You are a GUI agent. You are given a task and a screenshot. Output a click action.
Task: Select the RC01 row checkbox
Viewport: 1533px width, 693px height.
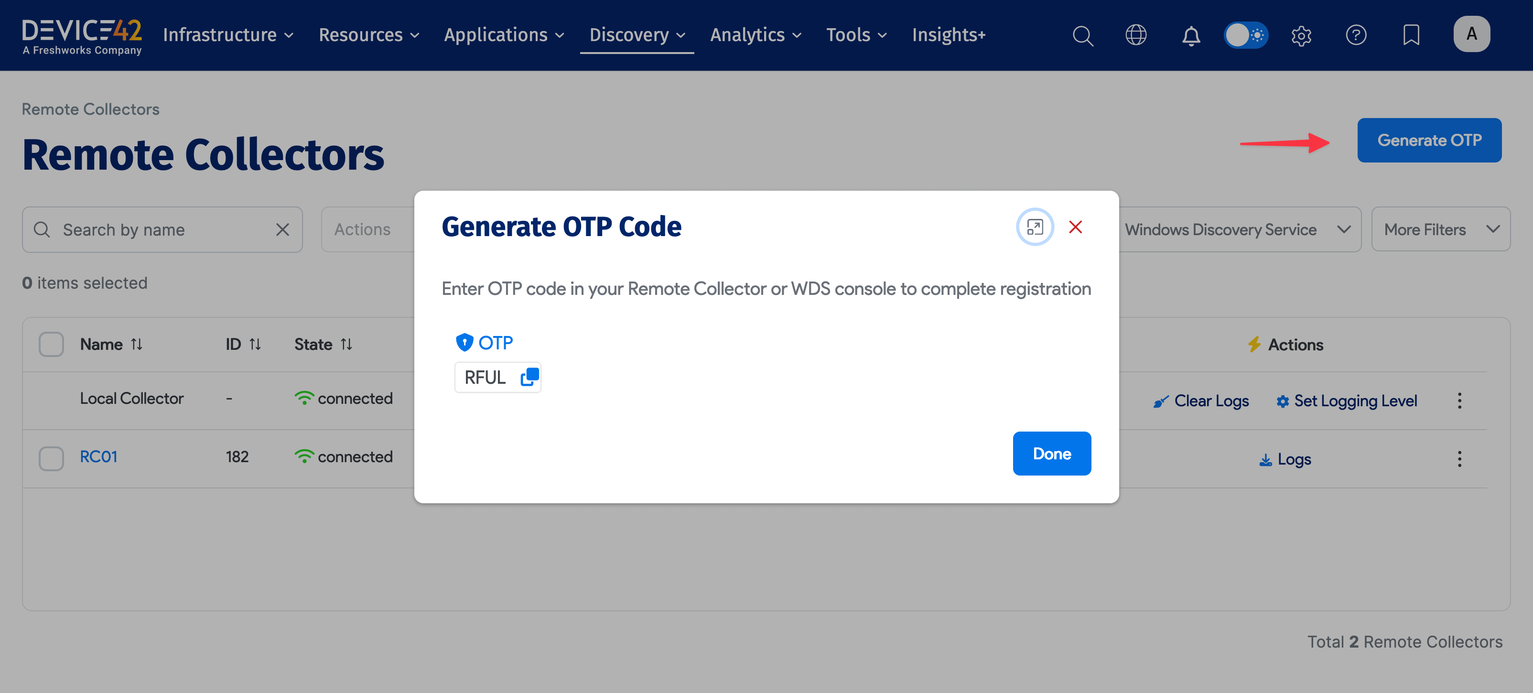[51, 458]
